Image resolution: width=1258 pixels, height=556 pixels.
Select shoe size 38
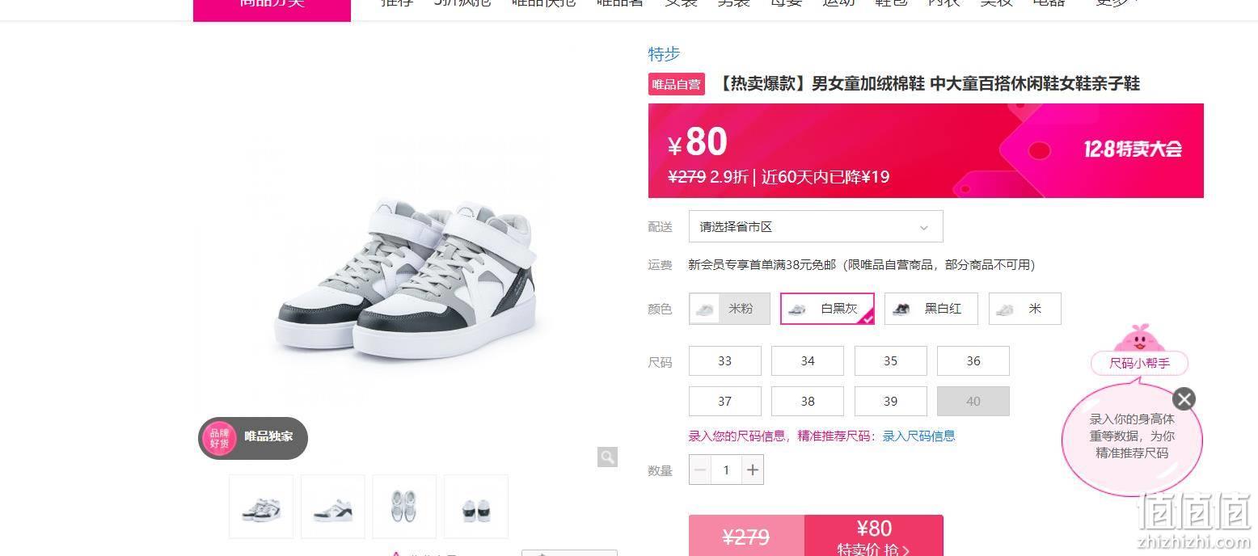point(808,402)
